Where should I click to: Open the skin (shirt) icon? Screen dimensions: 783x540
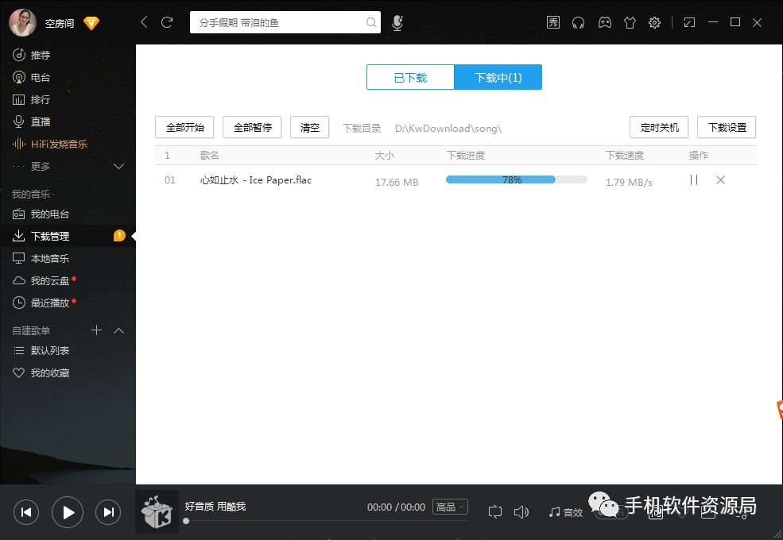tap(630, 22)
